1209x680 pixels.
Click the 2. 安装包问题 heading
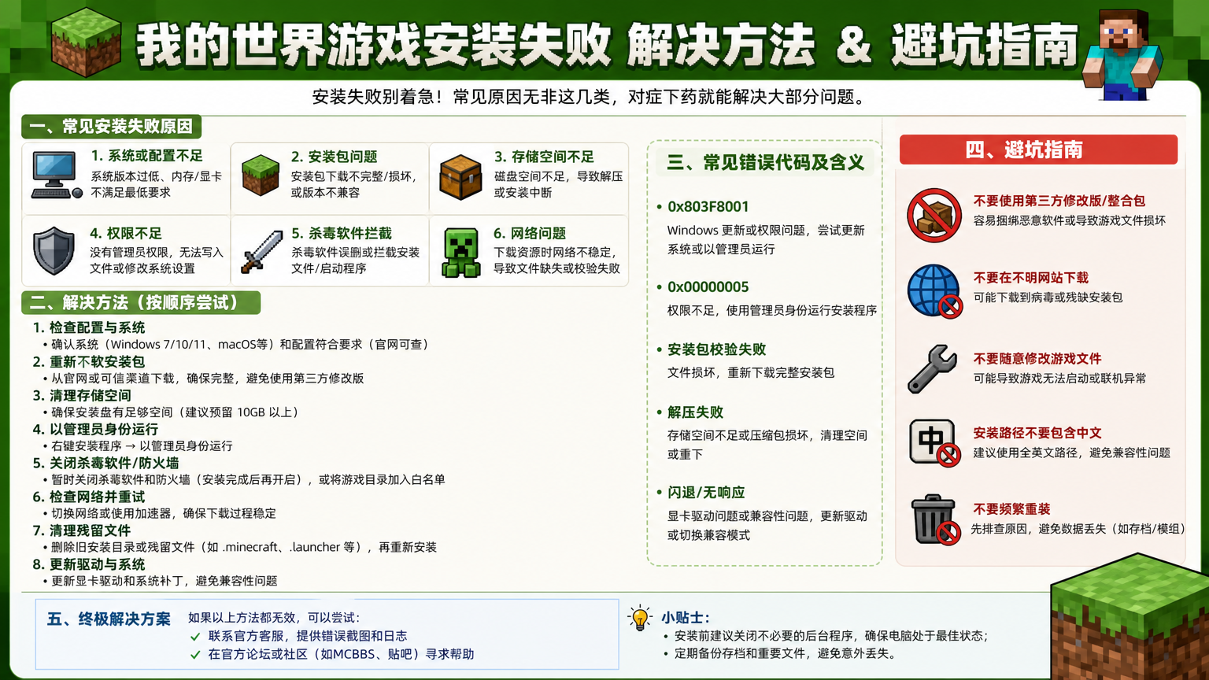[334, 157]
